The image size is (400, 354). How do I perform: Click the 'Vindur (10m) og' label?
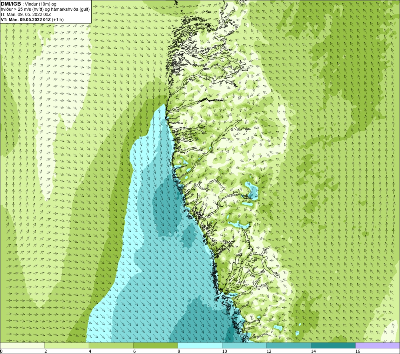[40, 4]
